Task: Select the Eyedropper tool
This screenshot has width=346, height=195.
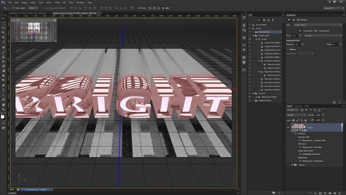Action: point(3,42)
